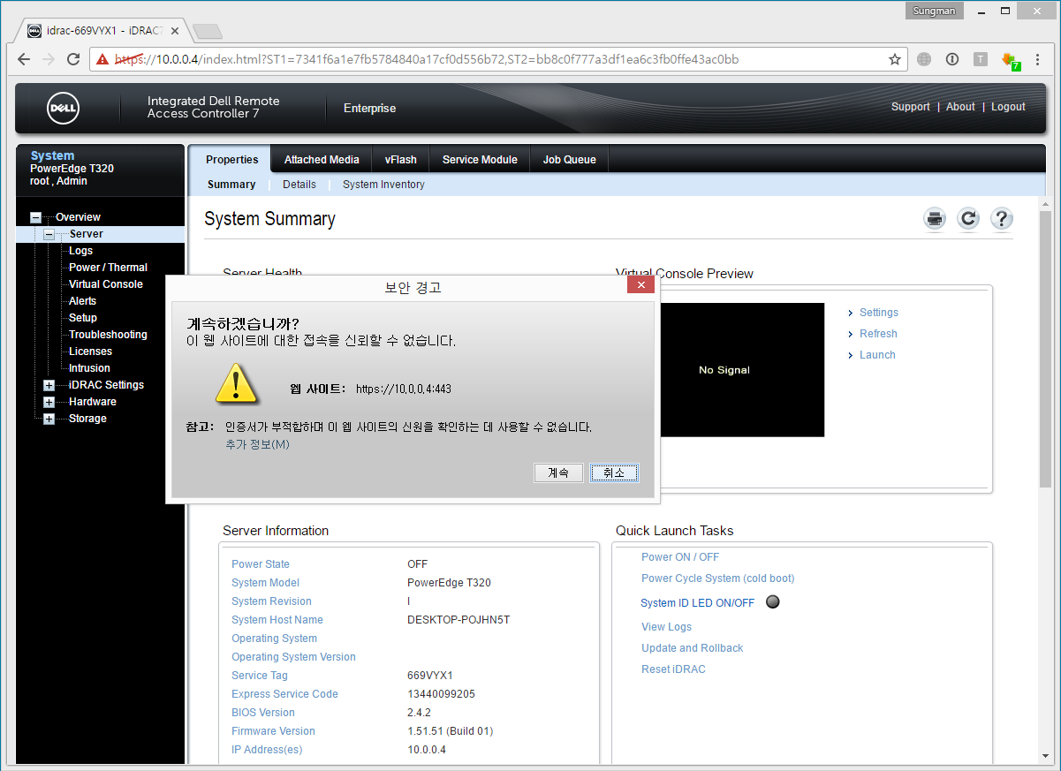Click the System heading in sidebar
This screenshot has width=1061, height=771.
[x=52, y=155]
